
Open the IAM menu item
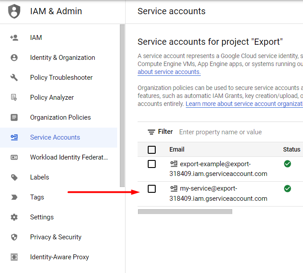tap(58, 38)
